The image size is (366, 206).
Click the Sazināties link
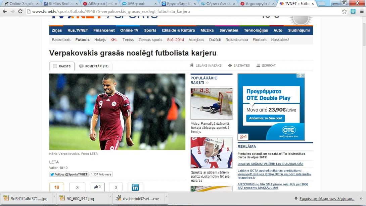coord(239,66)
